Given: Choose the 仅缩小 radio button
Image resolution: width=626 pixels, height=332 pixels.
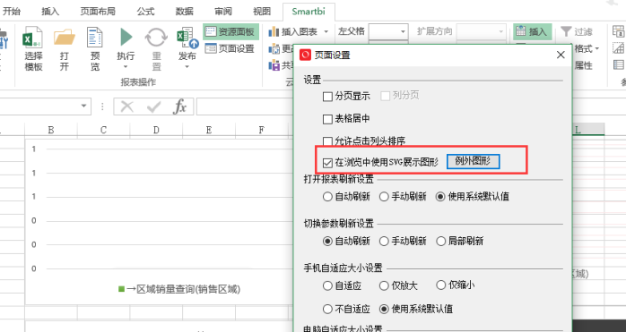Looking at the screenshot, I should (x=440, y=285).
